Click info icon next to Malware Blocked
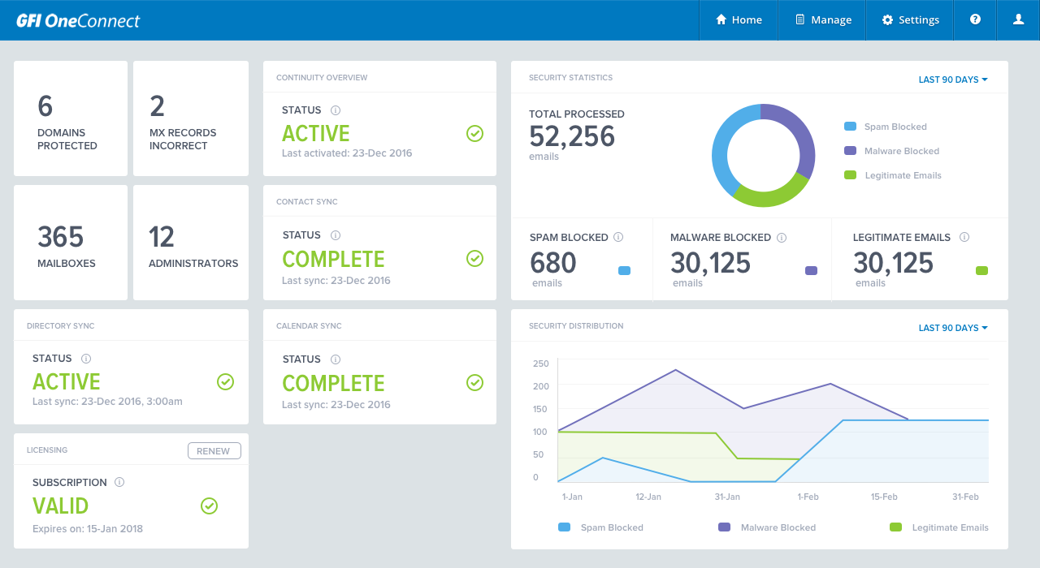The image size is (1040, 568). (782, 238)
